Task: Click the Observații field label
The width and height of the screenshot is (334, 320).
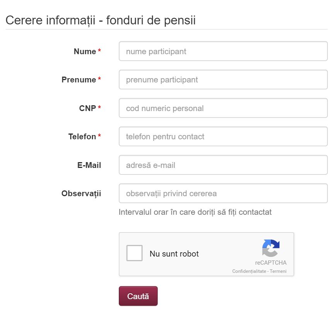Action: [x=81, y=193]
